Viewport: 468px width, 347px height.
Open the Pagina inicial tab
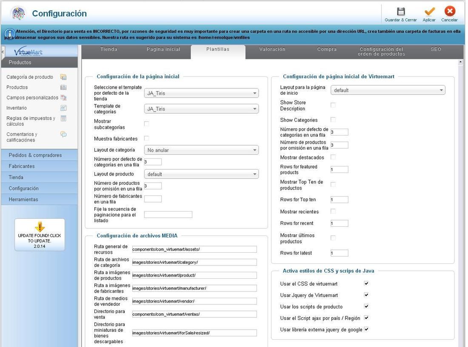pyautogui.click(x=163, y=49)
